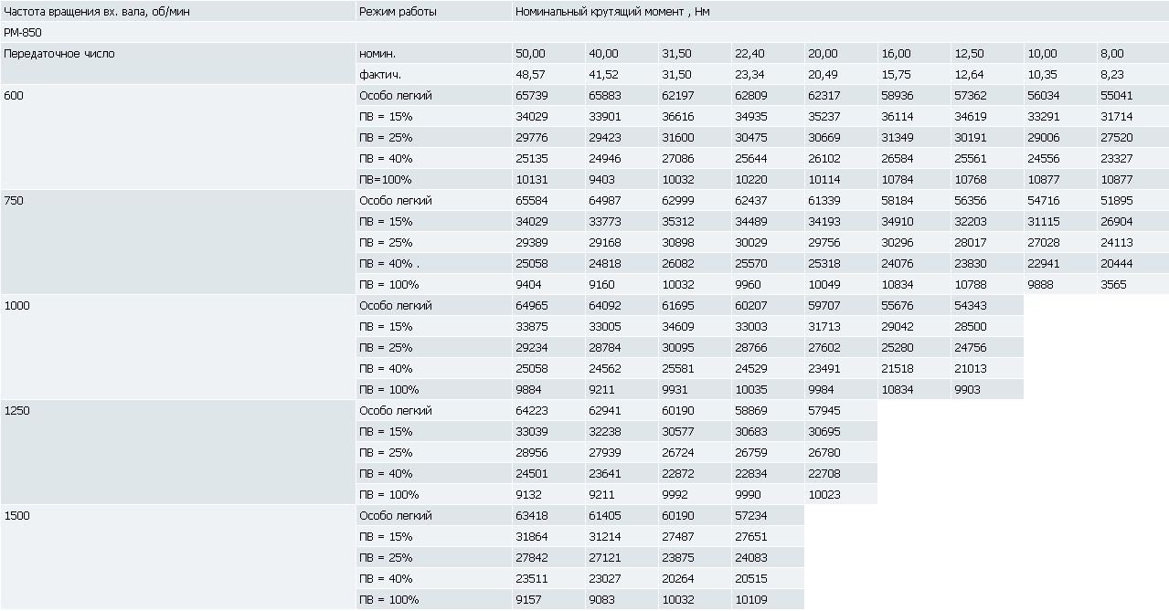Image resolution: width=1169 pixels, height=611 pixels.
Task: Click the 'номин.' row label
Action: coord(377,54)
